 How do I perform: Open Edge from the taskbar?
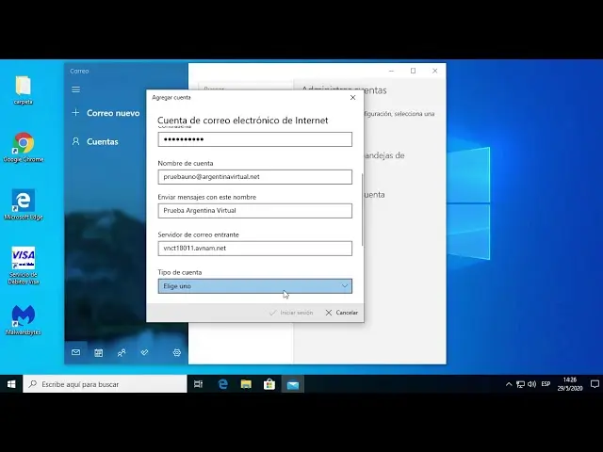click(x=223, y=384)
